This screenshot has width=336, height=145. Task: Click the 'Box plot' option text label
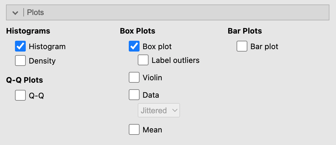157,47
